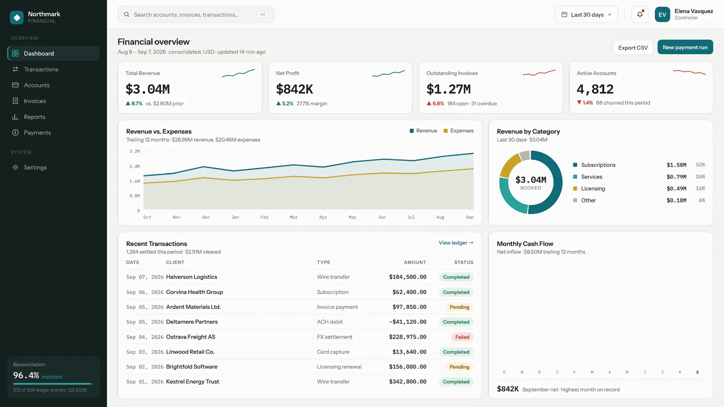Click the search magnifier icon

127,14
